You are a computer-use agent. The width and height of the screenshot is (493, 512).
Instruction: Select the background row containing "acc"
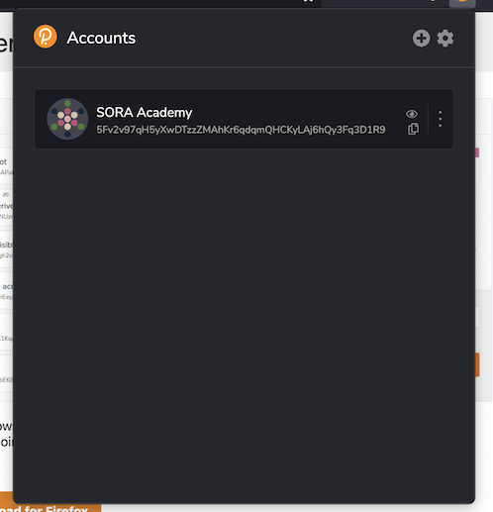coord(6,291)
